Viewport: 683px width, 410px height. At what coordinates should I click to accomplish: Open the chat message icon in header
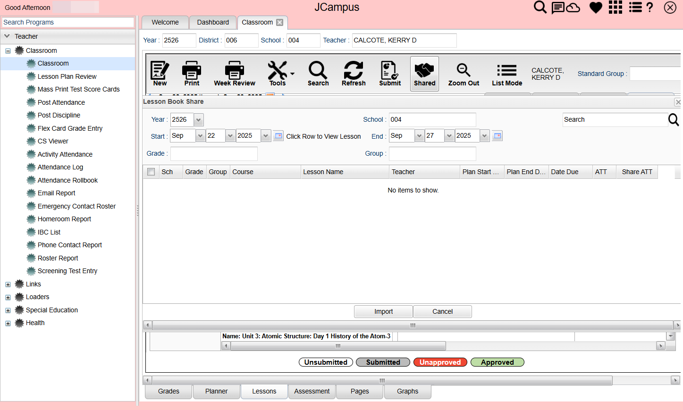(x=558, y=8)
